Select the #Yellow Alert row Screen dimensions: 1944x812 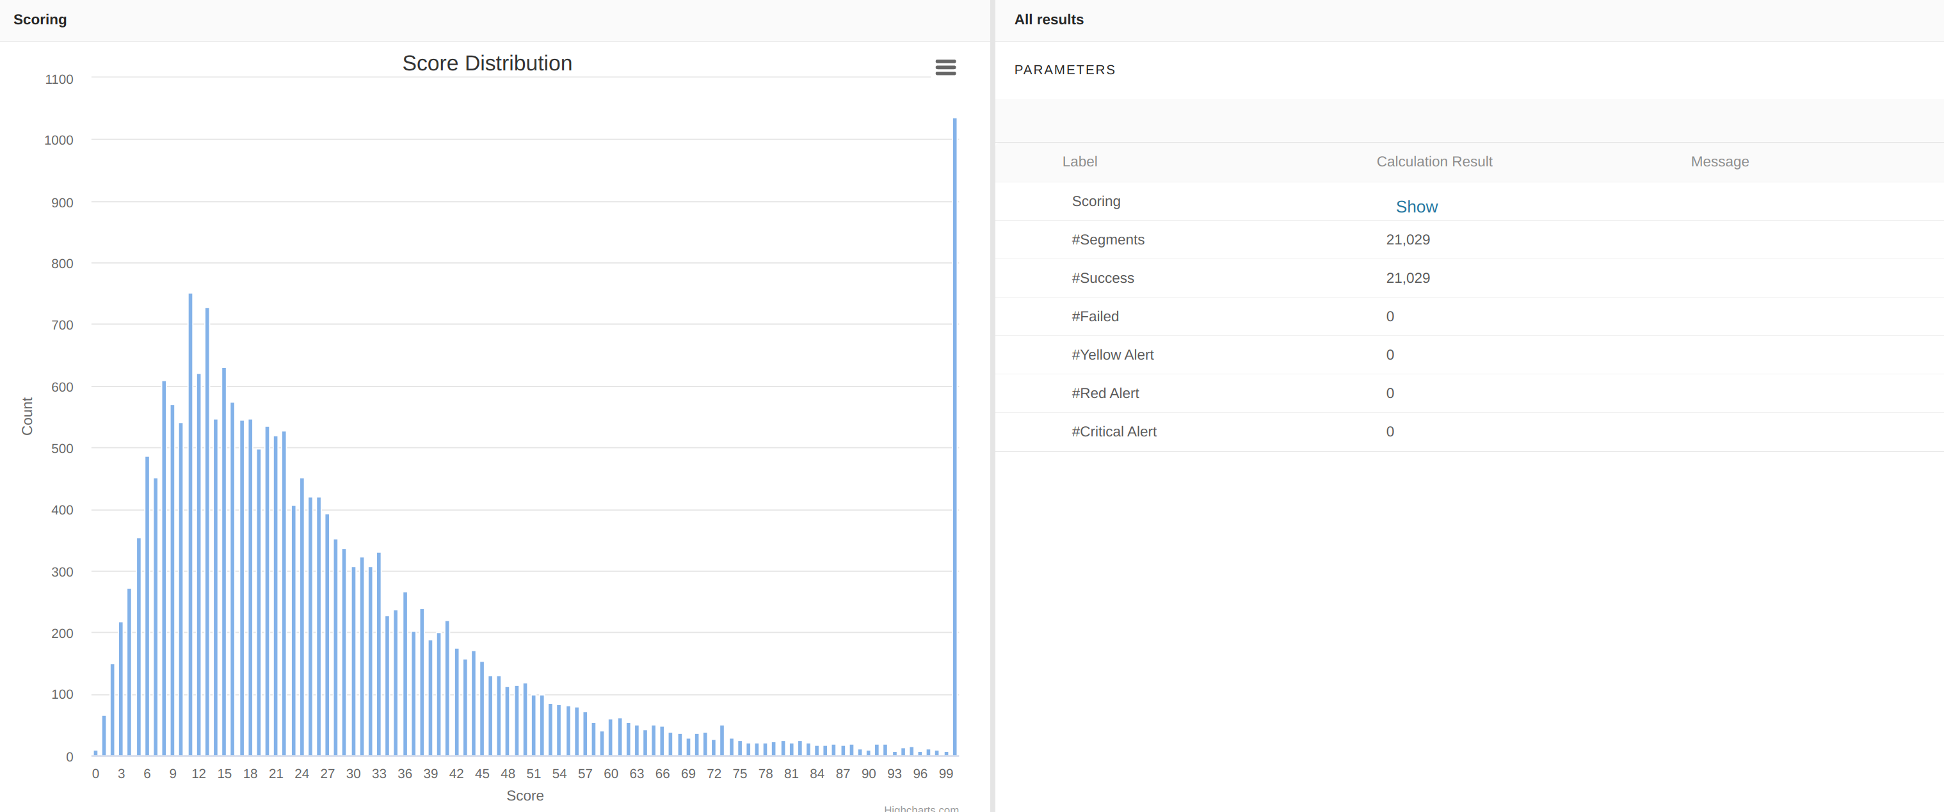pos(1112,355)
